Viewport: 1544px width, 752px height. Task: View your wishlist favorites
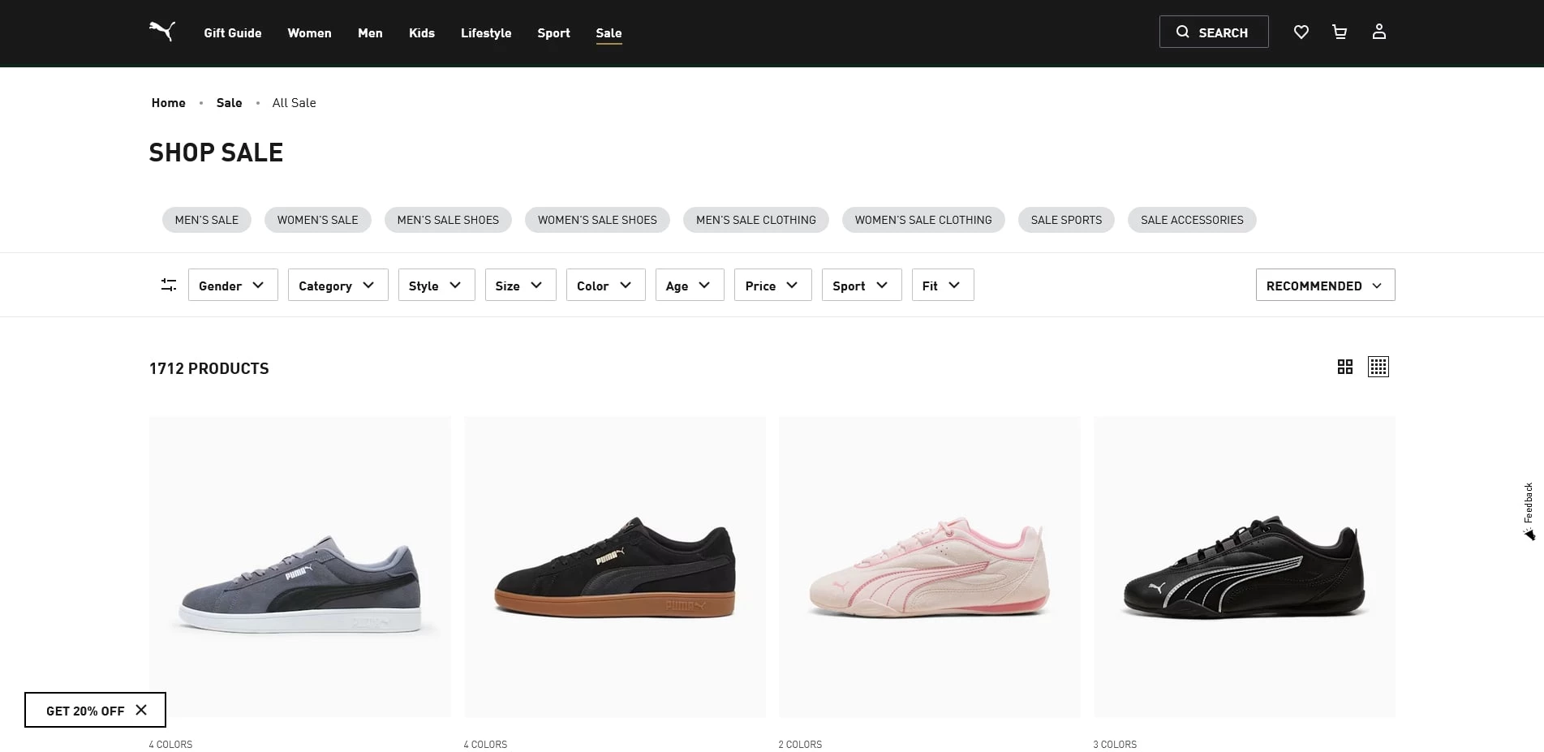pyautogui.click(x=1301, y=32)
